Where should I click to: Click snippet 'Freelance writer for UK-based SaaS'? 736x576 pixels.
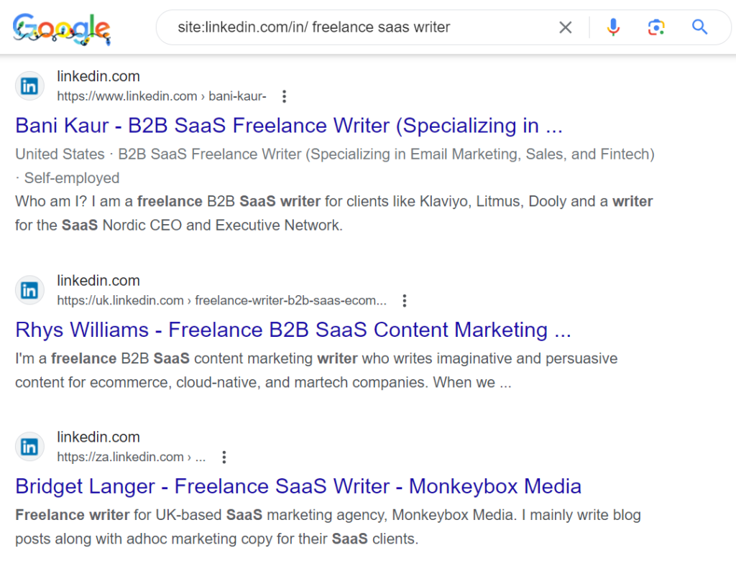(x=139, y=515)
